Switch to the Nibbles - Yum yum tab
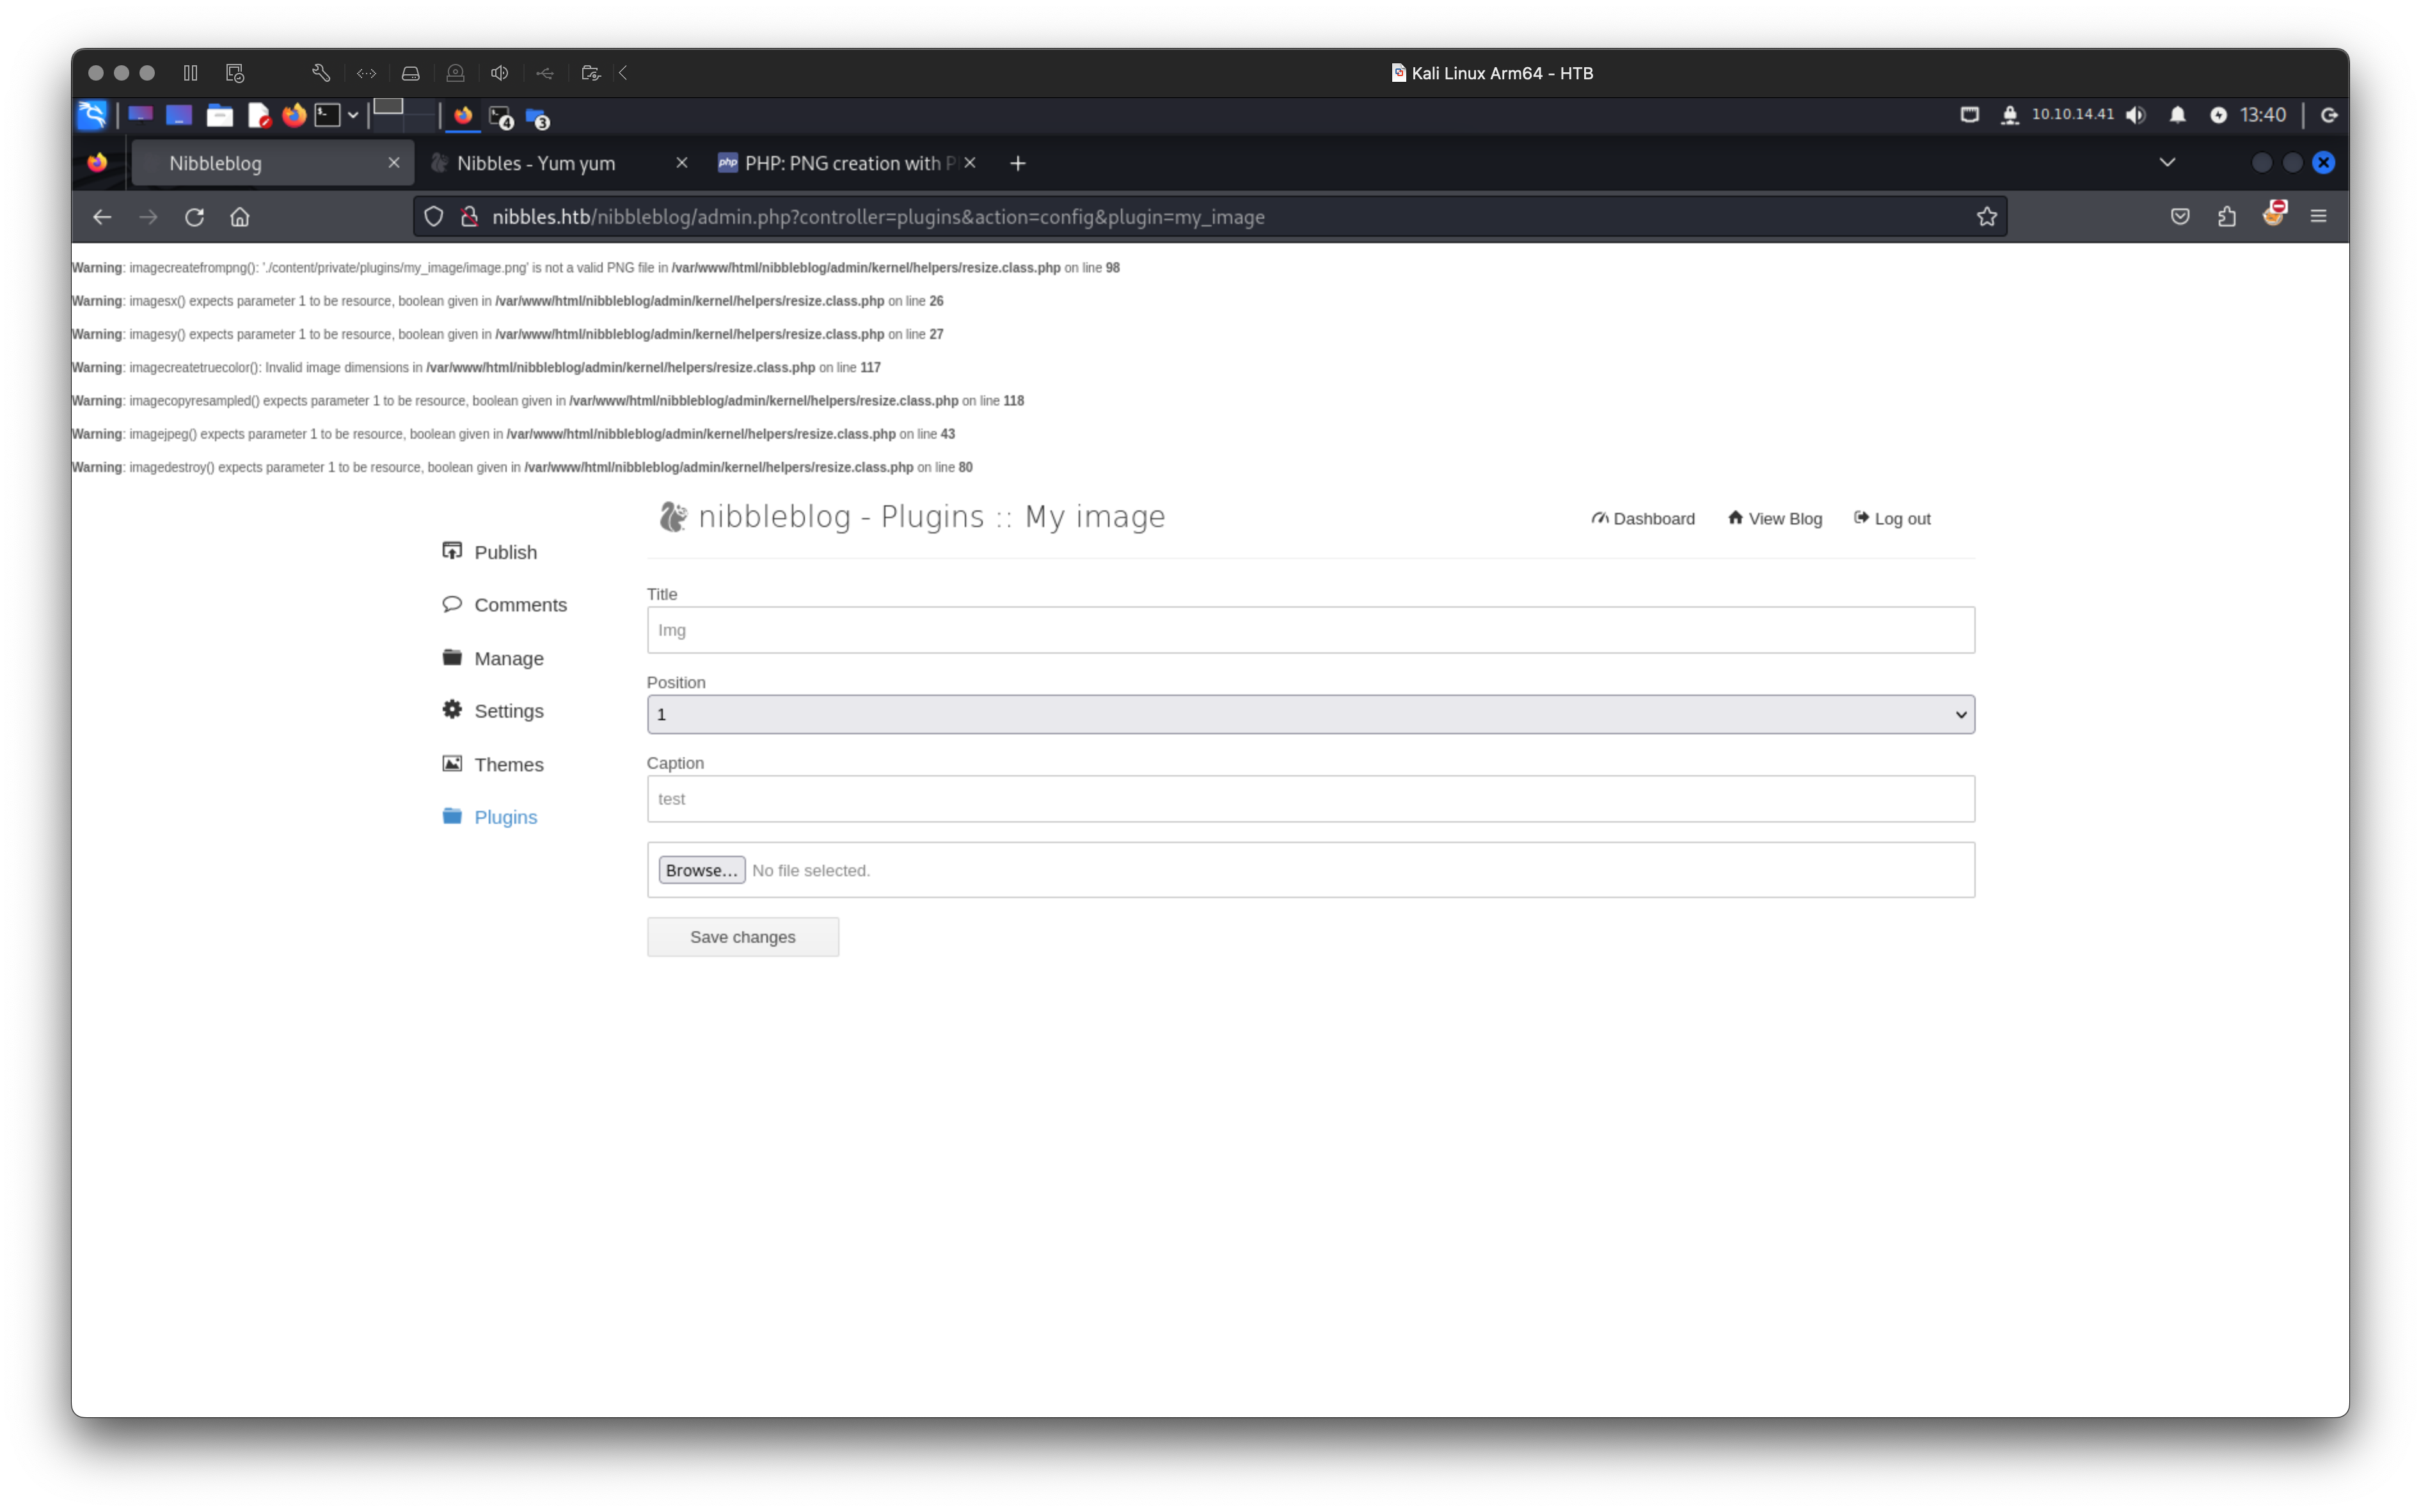 click(536, 163)
